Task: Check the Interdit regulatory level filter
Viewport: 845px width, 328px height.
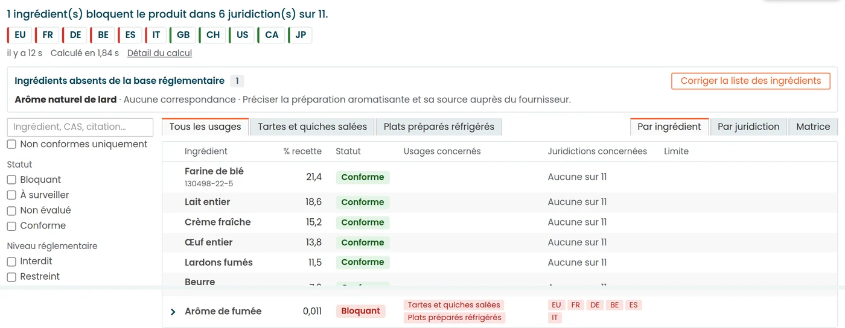Action: 11,261
